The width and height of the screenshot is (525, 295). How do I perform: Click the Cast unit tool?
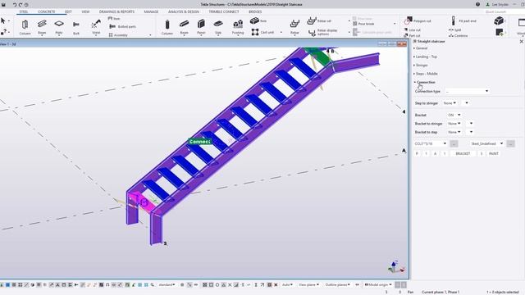tap(263, 32)
